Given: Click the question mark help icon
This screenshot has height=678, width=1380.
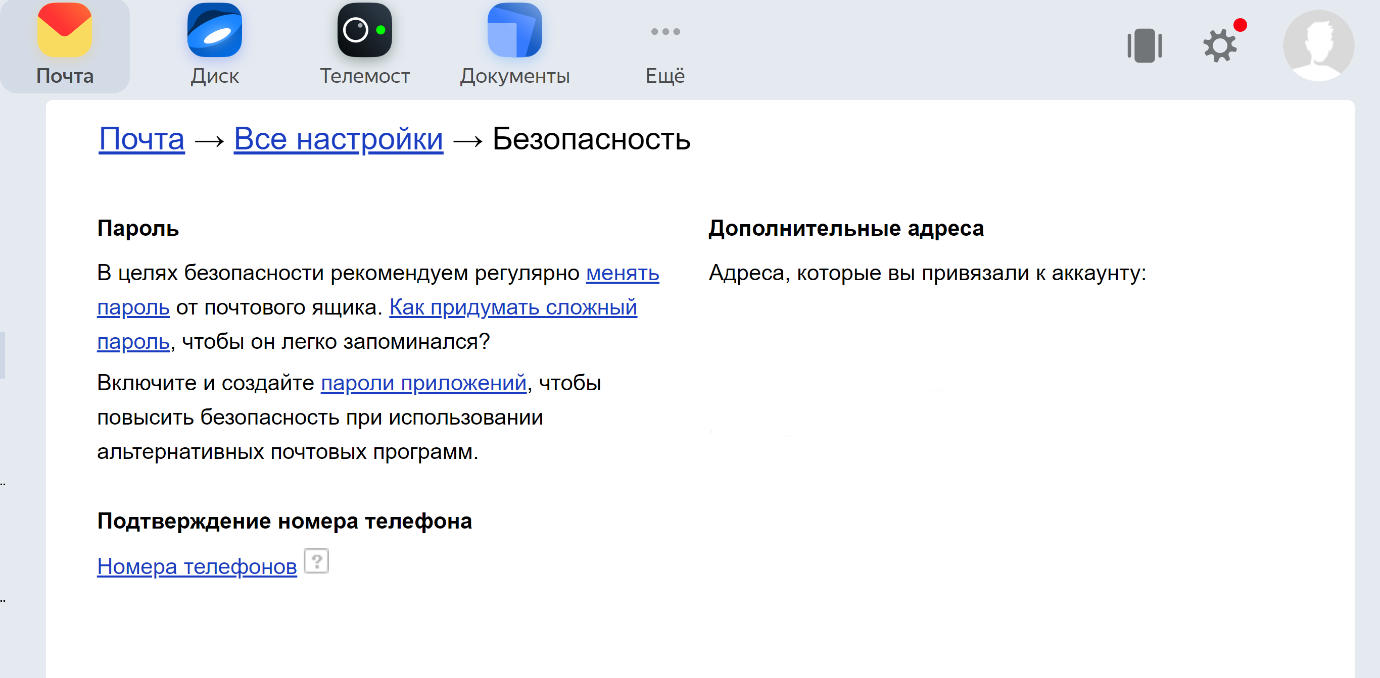Looking at the screenshot, I should click(x=317, y=561).
